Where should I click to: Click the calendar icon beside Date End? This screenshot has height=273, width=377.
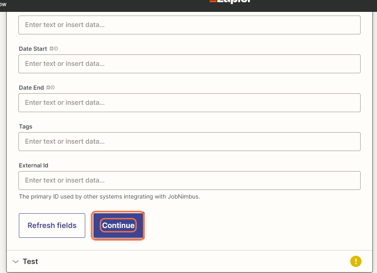click(48, 88)
